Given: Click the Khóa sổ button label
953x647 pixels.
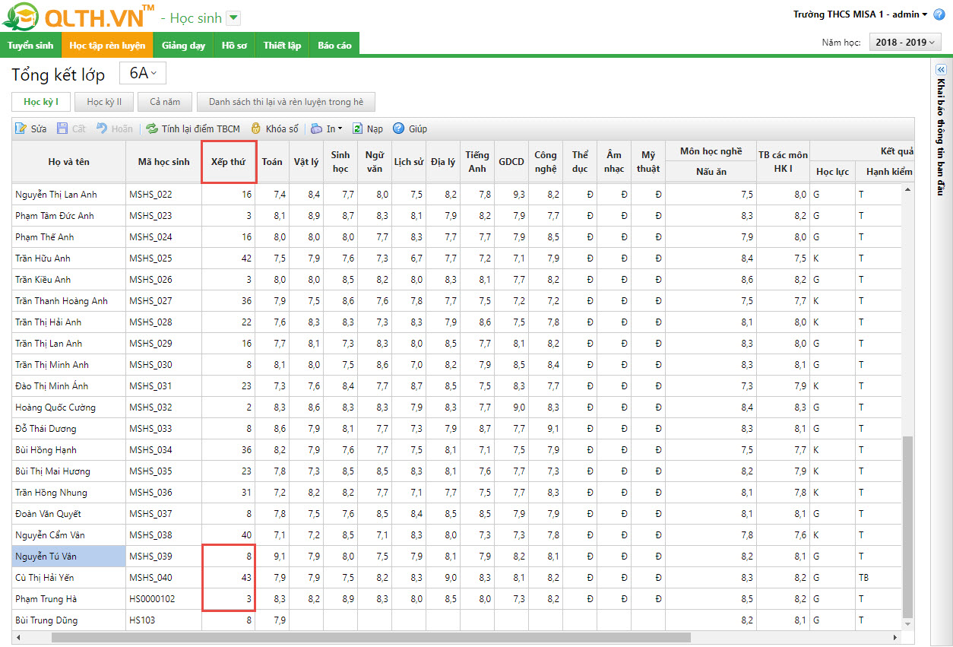Looking at the screenshot, I should pos(282,128).
